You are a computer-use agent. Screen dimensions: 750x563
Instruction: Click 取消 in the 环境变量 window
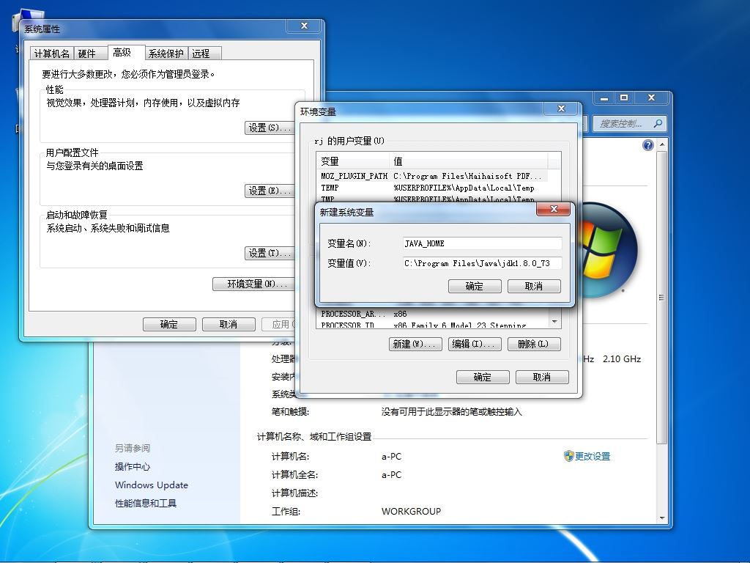[x=542, y=378]
